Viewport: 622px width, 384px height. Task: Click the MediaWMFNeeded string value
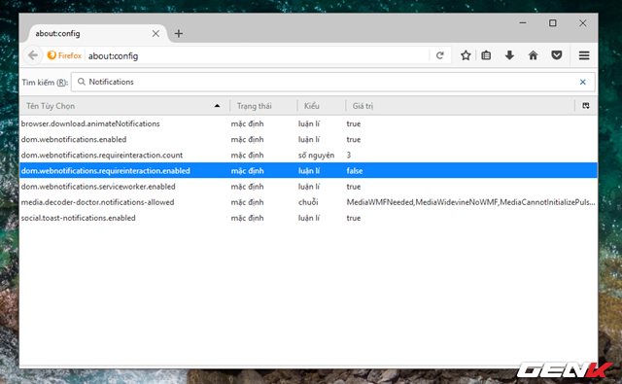(x=470, y=202)
